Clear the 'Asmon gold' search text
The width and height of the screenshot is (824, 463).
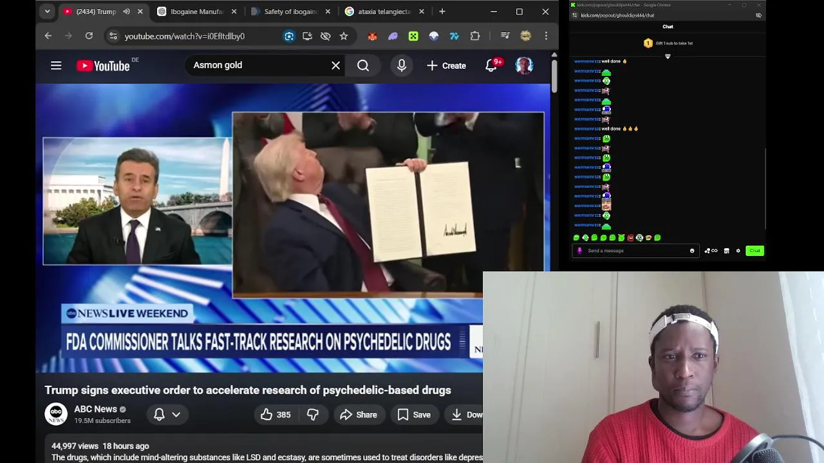point(335,66)
